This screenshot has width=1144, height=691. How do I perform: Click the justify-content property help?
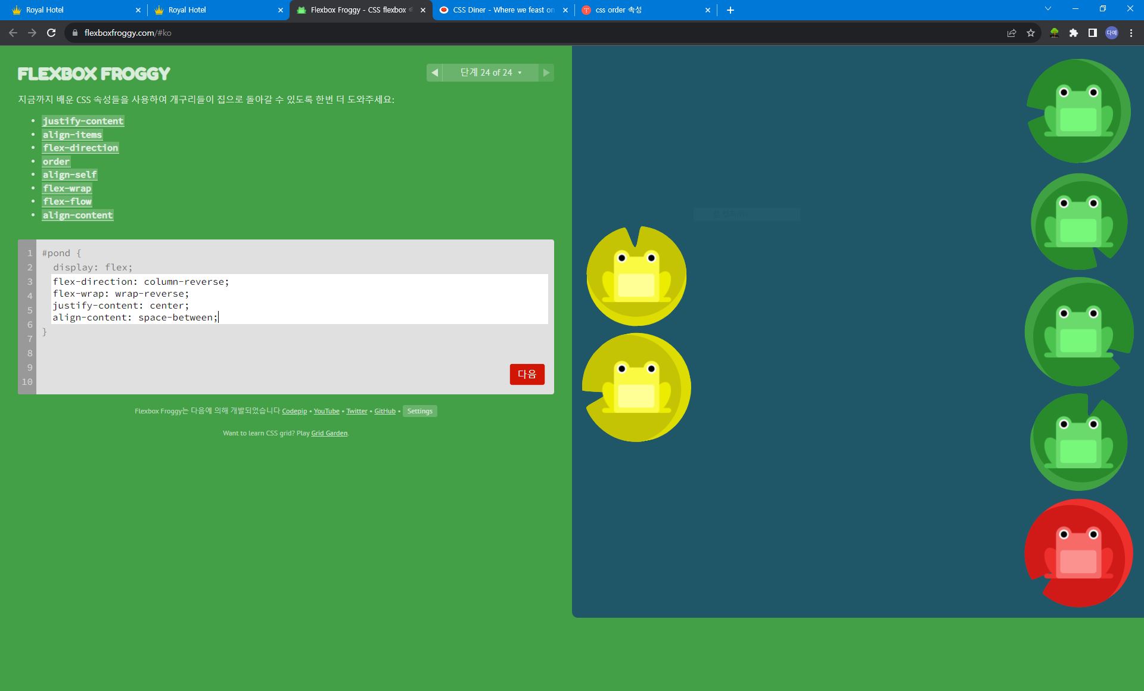click(x=83, y=121)
